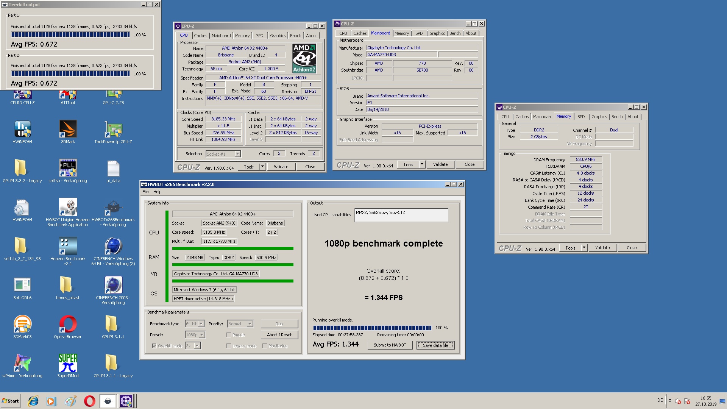This screenshot has width=727, height=409.
Task: Click Submit to HWBOT
Action: coord(390,345)
